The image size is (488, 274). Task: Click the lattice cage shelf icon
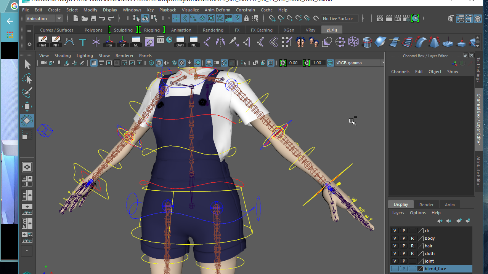[353, 41]
